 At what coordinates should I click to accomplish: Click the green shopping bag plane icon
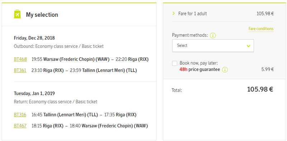(x=17, y=14)
